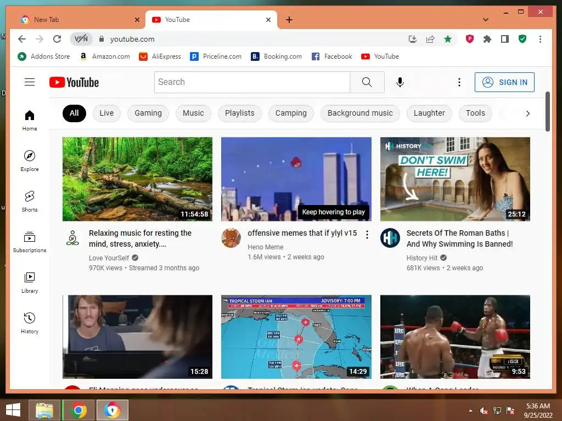Image resolution: width=562 pixels, height=421 pixels.
Task: Click the SIGN IN button
Action: pyautogui.click(x=504, y=82)
